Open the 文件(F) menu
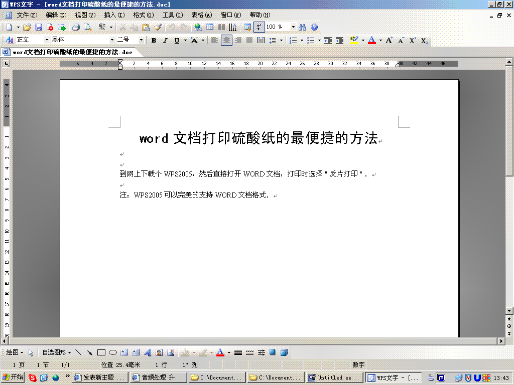Image resolution: width=514 pixels, height=385 pixels. [27, 15]
